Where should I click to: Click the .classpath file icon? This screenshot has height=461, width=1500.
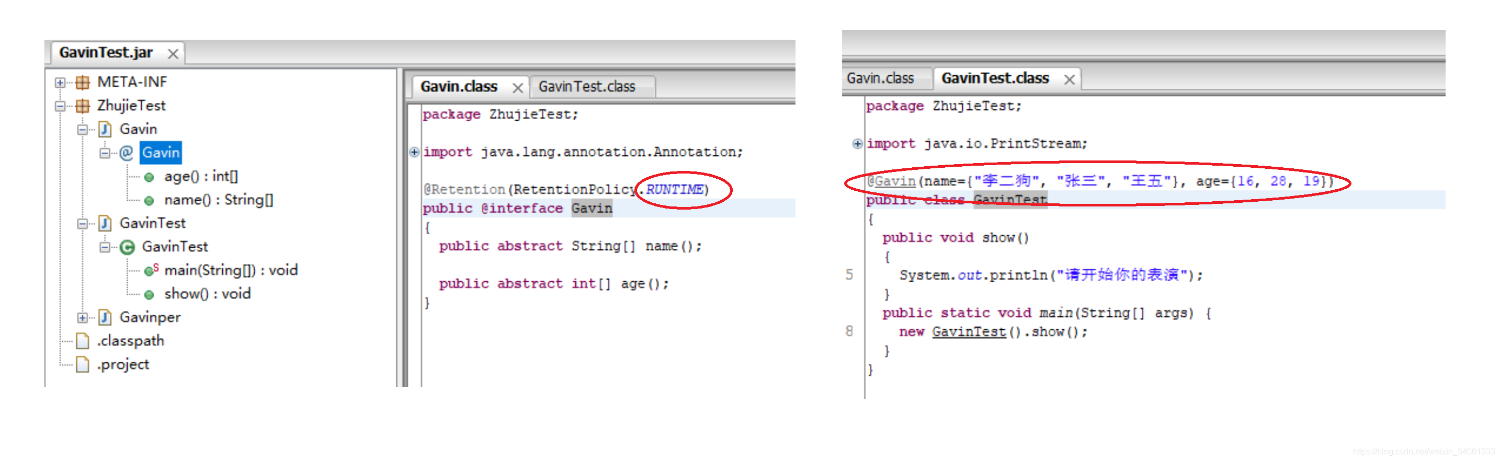tap(83, 341)
